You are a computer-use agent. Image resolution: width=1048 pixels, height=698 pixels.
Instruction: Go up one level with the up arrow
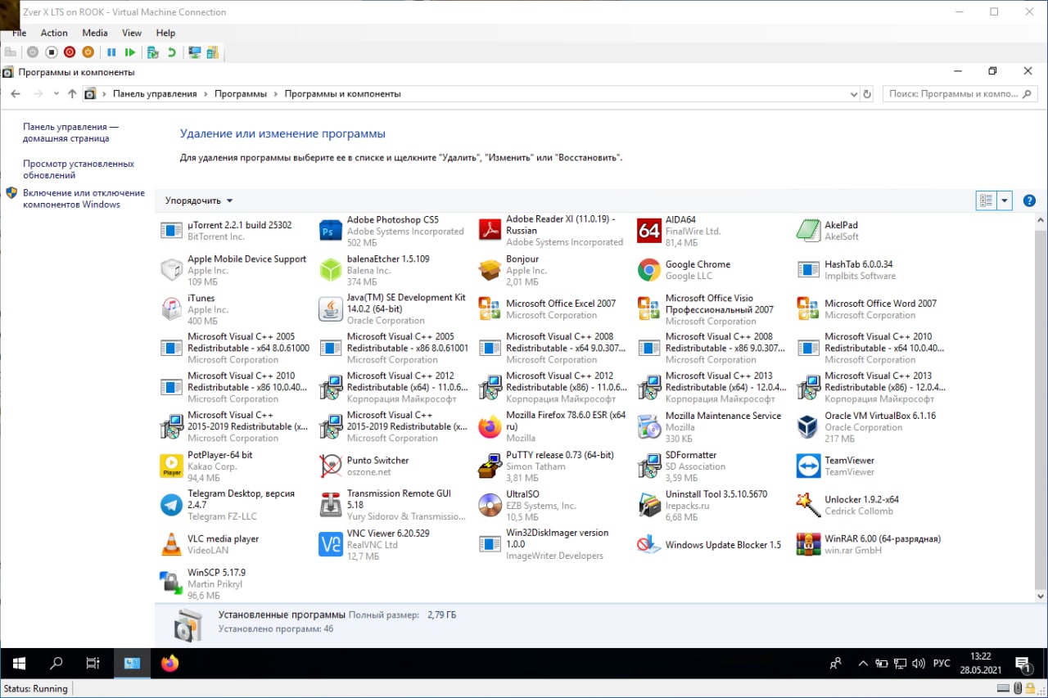[72, 94]
